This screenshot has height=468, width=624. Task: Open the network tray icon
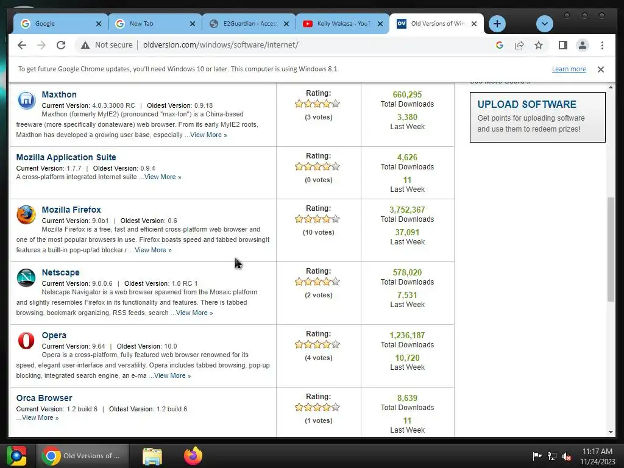coord(552,456)
